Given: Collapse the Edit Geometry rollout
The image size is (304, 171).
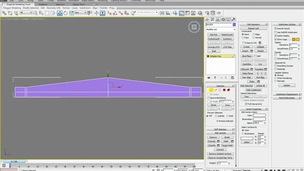Looking at the screenshot, I should (x=254, y=24).
